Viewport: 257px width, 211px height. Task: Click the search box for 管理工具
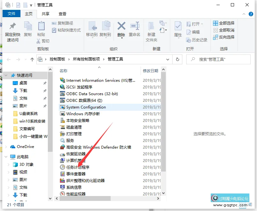tap(220, 59)
